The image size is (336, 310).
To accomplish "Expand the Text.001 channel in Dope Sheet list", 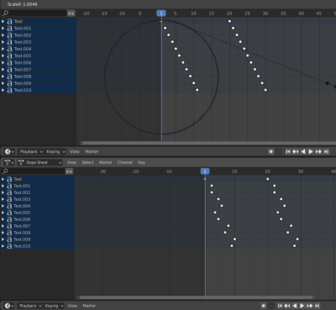I will click(x=3, y=186).
